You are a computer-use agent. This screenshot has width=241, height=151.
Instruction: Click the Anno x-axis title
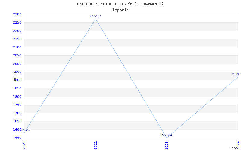233,148
